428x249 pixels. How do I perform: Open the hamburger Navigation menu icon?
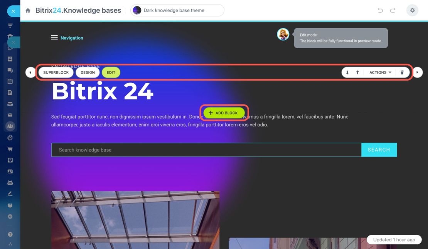click(54, 37)
